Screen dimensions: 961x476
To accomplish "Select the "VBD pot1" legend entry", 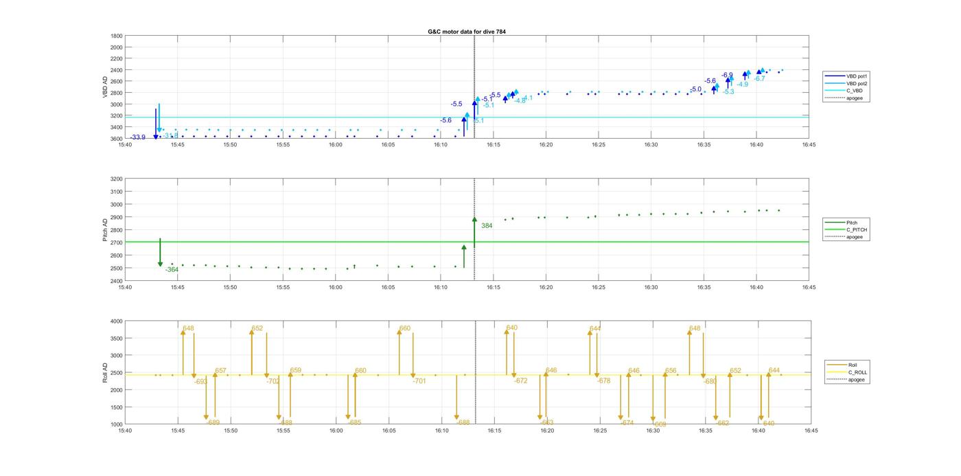I will pos(846,76).
